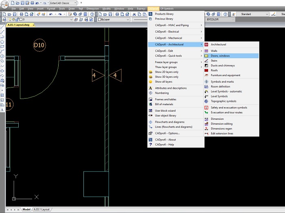Viewport: 285px width, 213px height.
Task: Select the Arc tool
Action: pyautogui.click(x=2, y=51)
